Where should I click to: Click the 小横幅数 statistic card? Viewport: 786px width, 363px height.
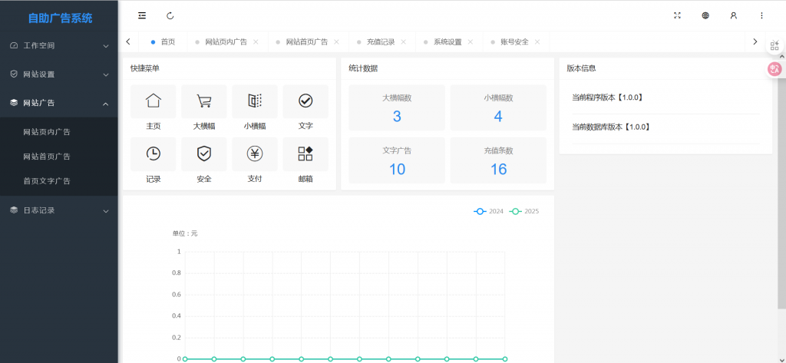(498, 107)
